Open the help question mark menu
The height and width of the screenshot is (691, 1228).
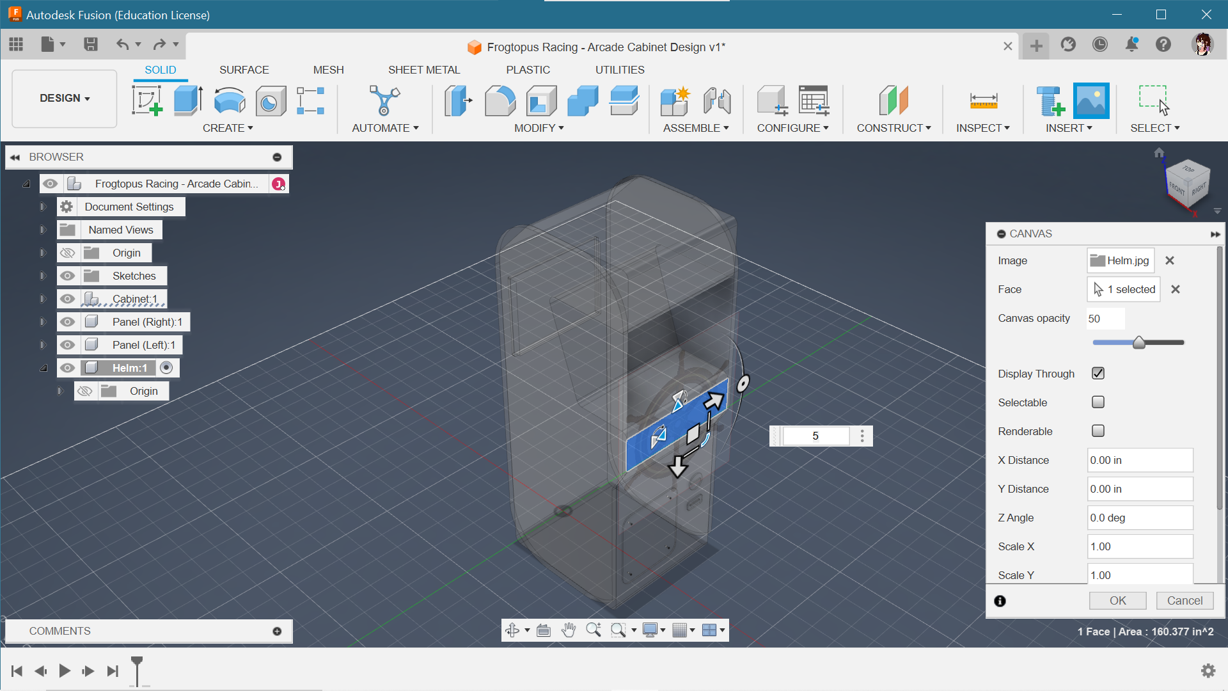tap(1163, 44)
